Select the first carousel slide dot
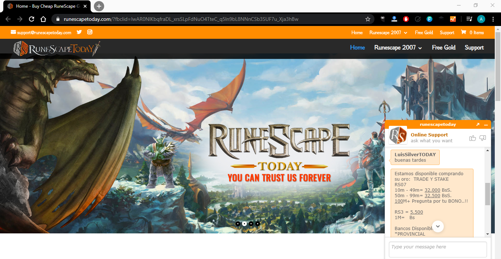This screenshot has width=501, height=259. [238, 224]
